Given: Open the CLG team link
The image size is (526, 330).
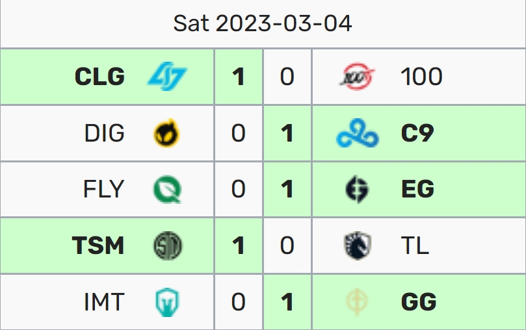Looking at the screenshot, I should (x=99, y=77).
